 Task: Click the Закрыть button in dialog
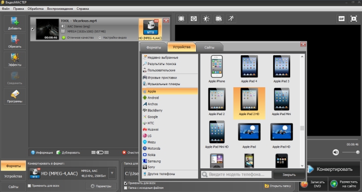[x=289, y=175]
